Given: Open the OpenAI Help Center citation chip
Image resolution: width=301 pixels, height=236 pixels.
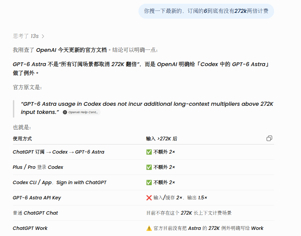Looking at the screenshot, I should click(x=81, y=112).
